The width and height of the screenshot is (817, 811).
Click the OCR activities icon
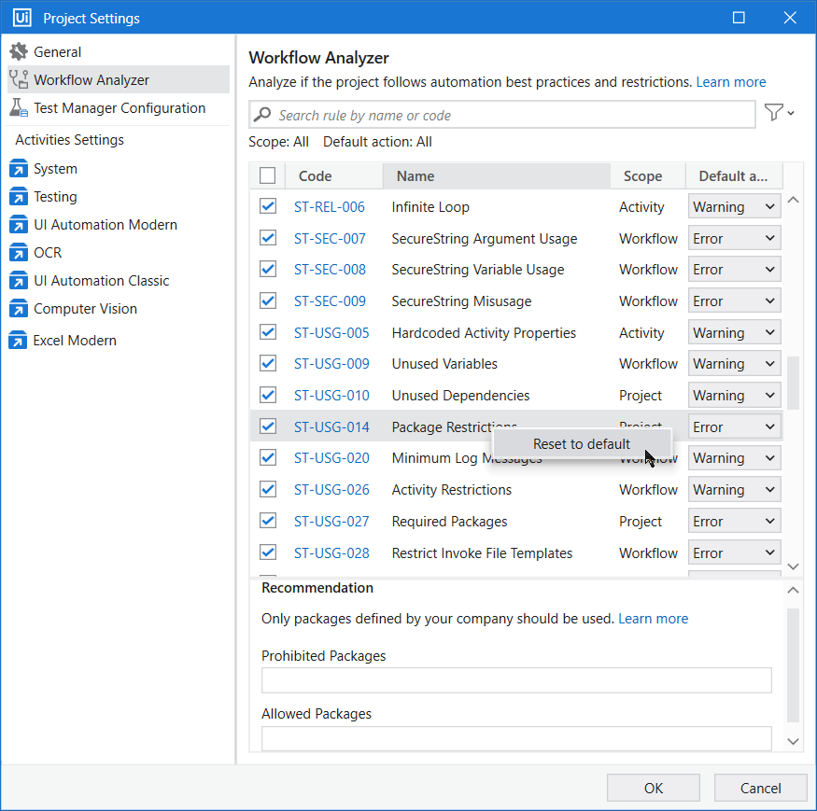tap(19, 253)
